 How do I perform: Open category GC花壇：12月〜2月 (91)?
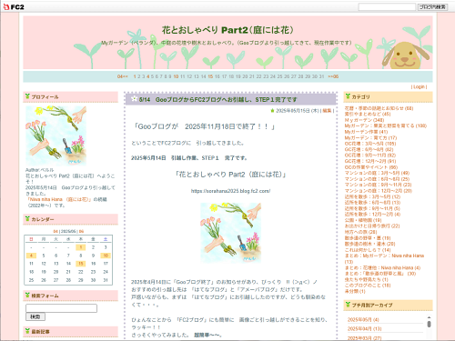[x=370, y=161]
